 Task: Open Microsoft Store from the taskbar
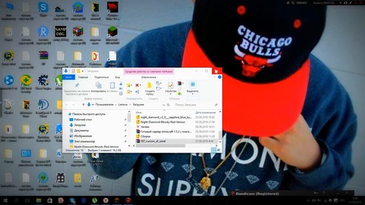[x=50, y=200]
